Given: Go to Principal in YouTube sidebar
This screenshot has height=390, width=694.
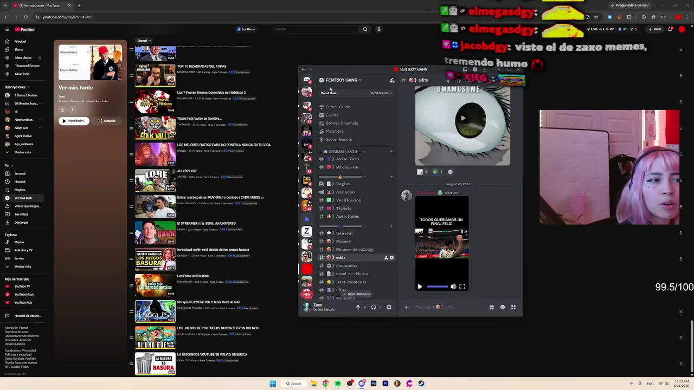Looking at the screenshot, I should click(20, 41).
